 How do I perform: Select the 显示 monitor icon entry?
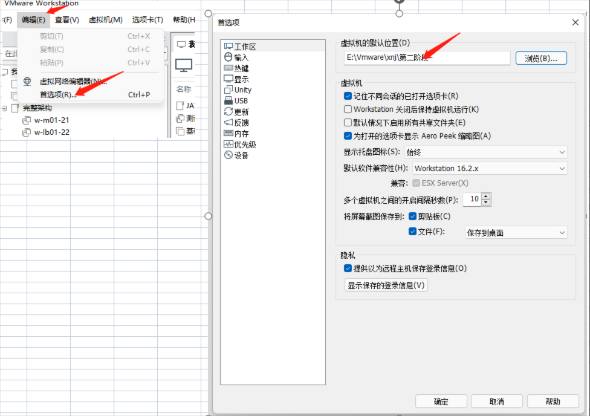coord(228,79)
